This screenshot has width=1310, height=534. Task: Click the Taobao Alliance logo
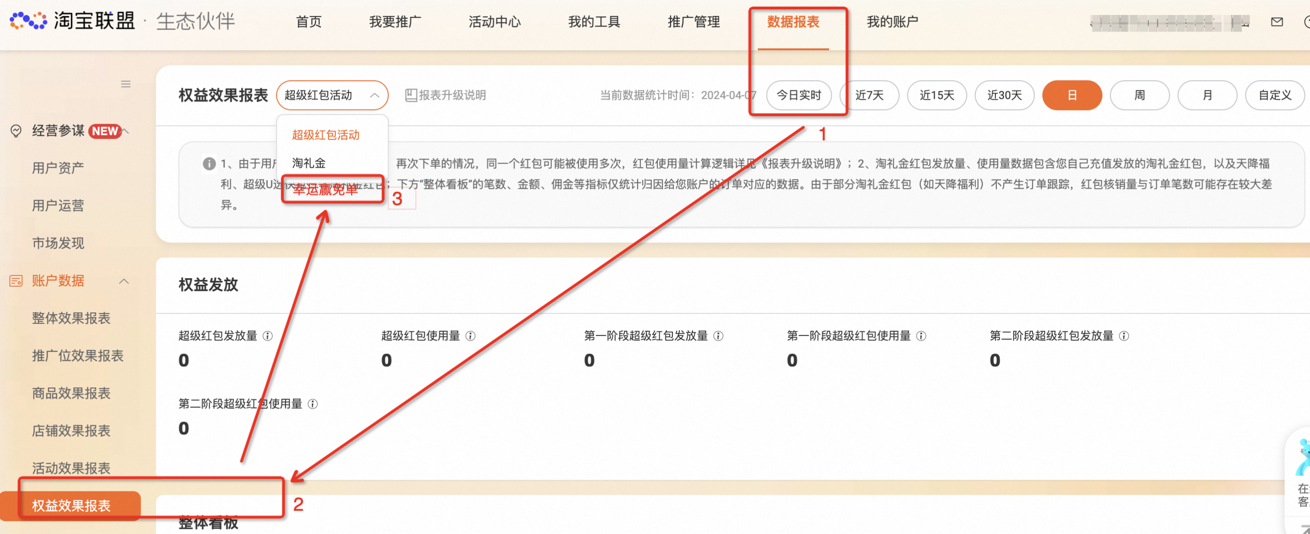click(x=72, y=22)
